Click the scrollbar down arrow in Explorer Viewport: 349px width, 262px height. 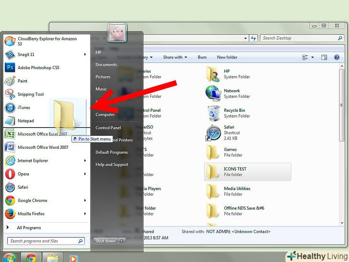click(x=342, y=223)
